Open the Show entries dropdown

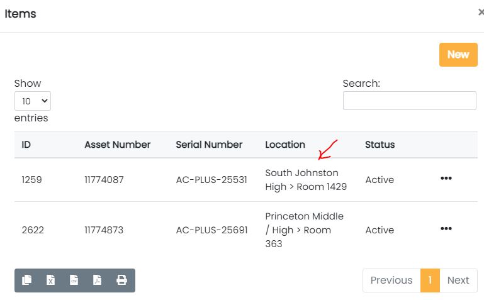(x=33, y=101)
